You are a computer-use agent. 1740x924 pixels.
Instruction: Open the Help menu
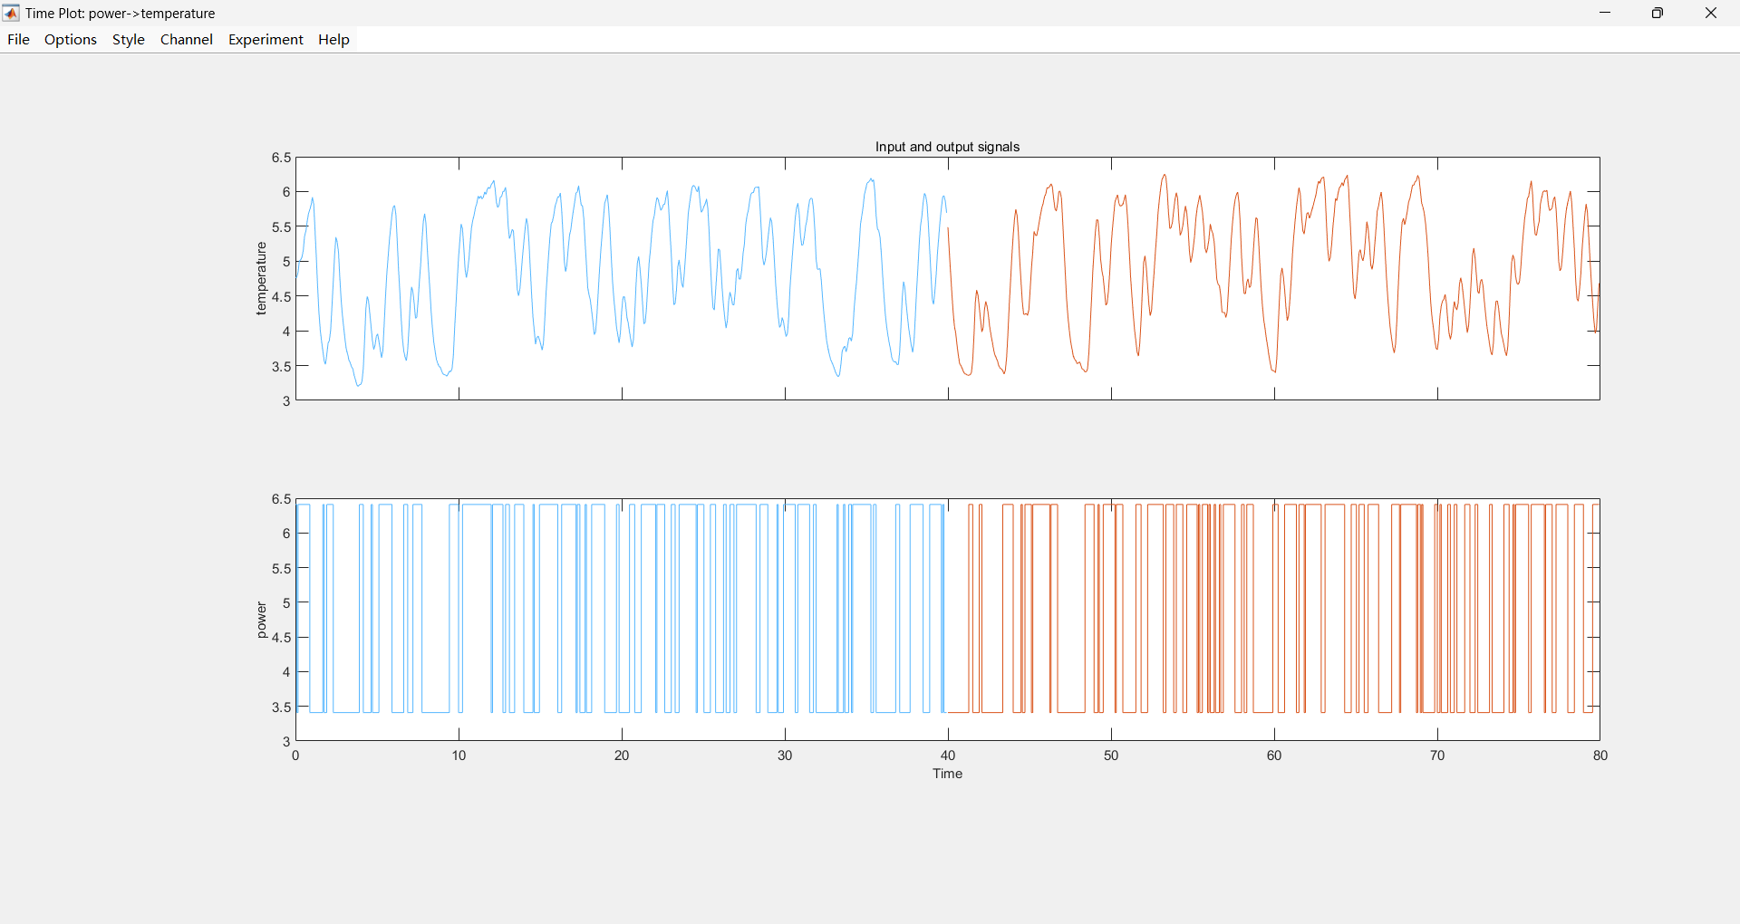333,40
